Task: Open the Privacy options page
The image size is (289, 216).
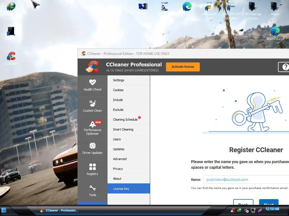Action: (129, 169)
